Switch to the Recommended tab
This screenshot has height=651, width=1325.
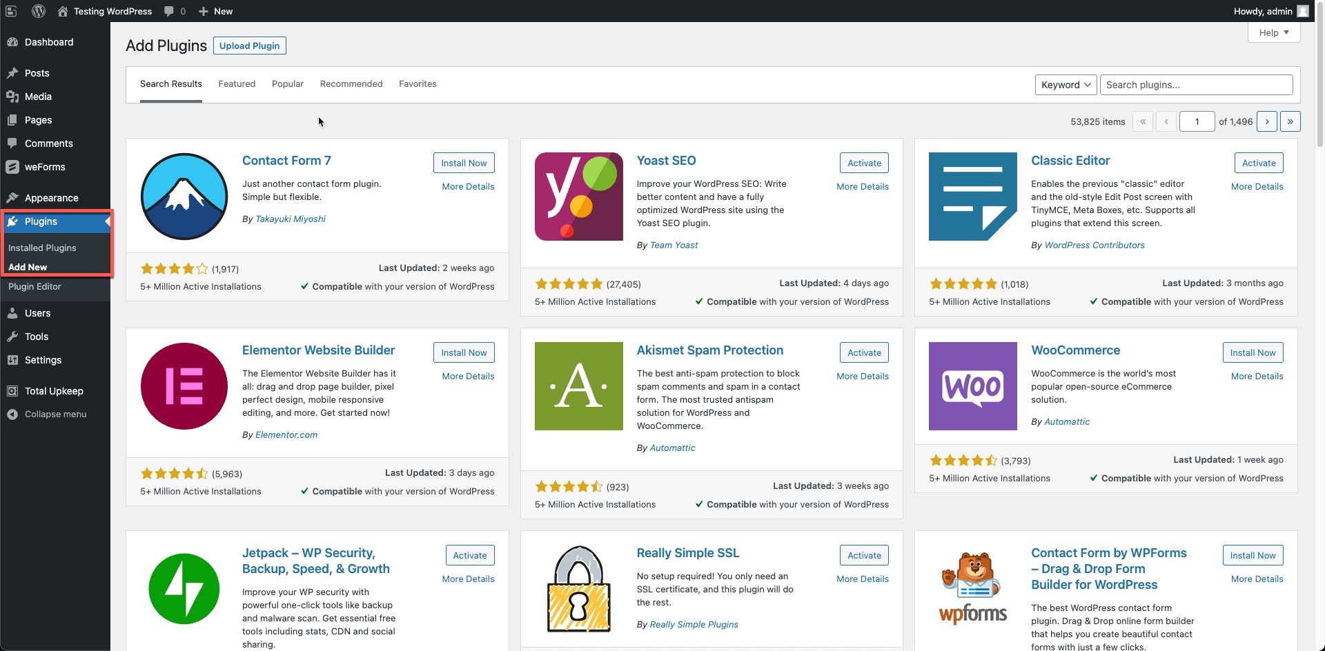point(351,84)
